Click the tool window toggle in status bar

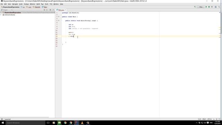coord(2,119)
